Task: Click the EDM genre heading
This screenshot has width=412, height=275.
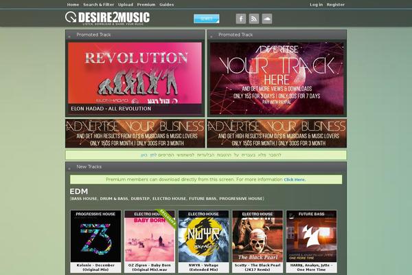Action: 79,191
